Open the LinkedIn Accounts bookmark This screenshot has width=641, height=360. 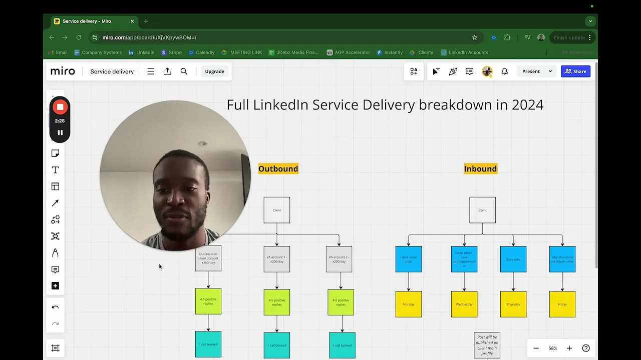pyautogui.click(x=464, y=52)
